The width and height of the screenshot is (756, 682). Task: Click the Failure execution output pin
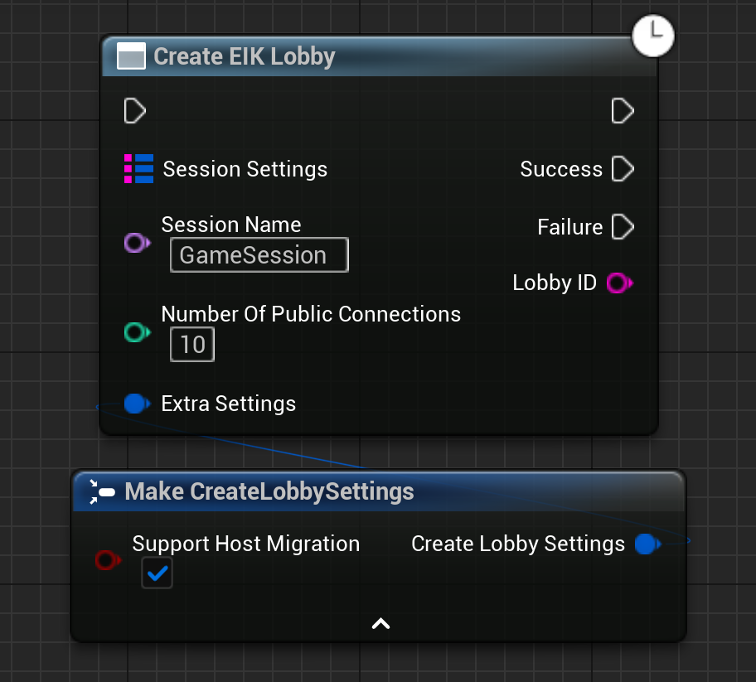click(623, 227)
